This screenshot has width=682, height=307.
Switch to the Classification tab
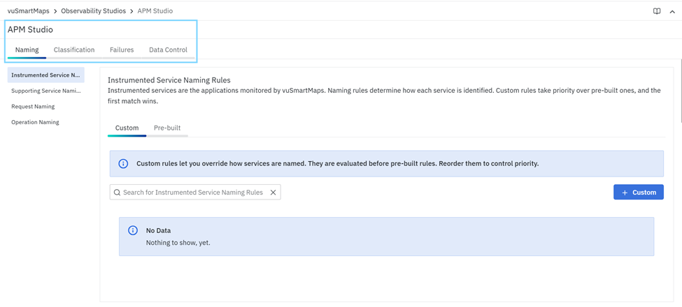pyautogui.click(x=74, y=50)
